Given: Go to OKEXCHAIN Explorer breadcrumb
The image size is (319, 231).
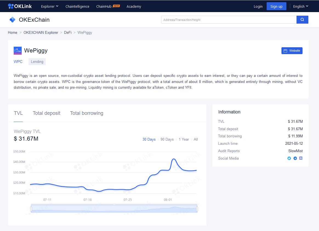Looking at the screenshot, I should click(41, 32).
